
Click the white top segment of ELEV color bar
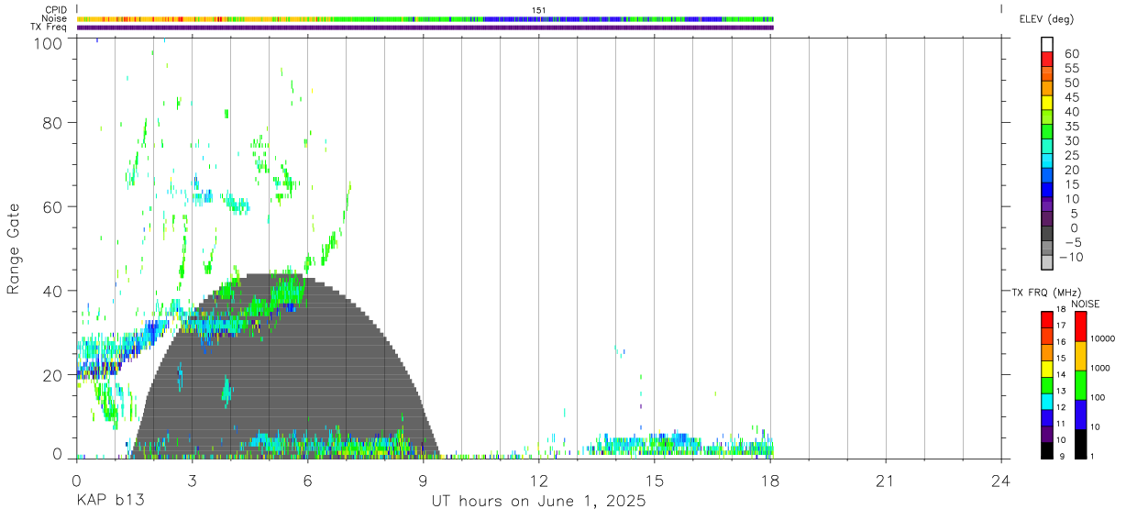(x=1047, y=45)
